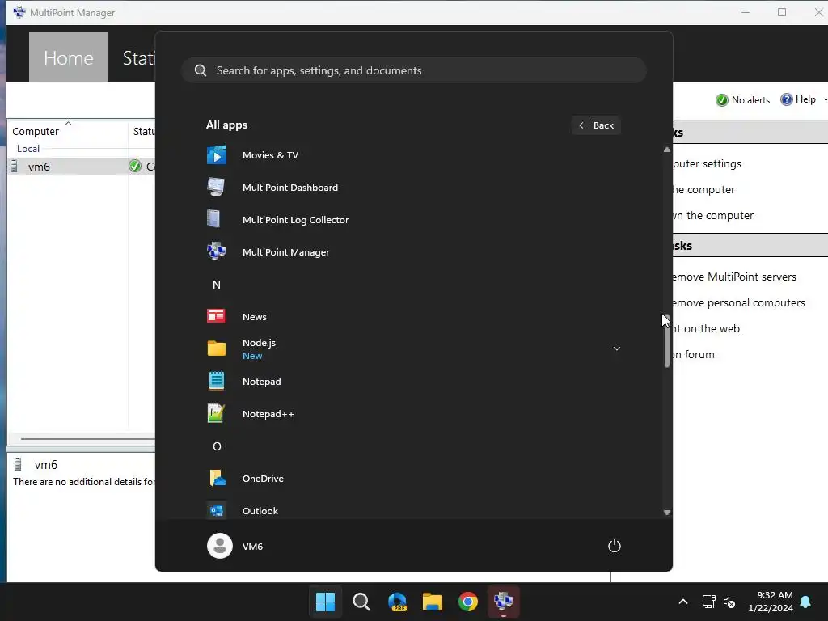
Task: Click the search magnifier icon in Start menu
Action: [x=201, y=71]
